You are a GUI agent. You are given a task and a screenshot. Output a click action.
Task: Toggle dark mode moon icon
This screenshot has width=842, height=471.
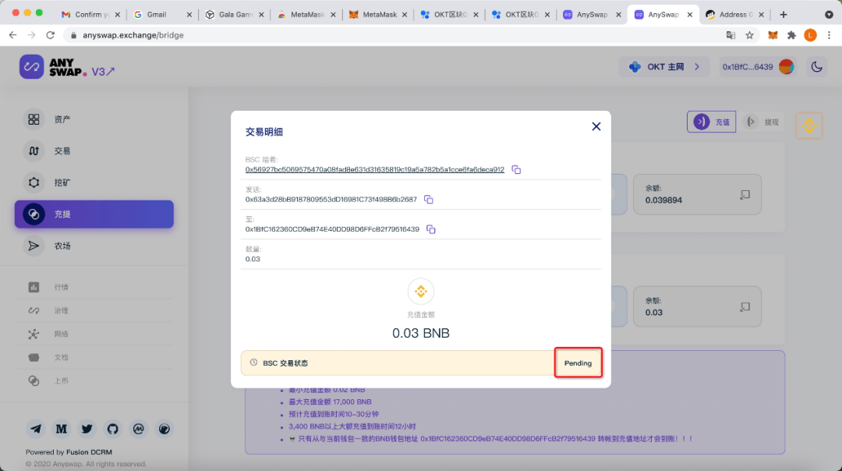[x=817, y=67]
